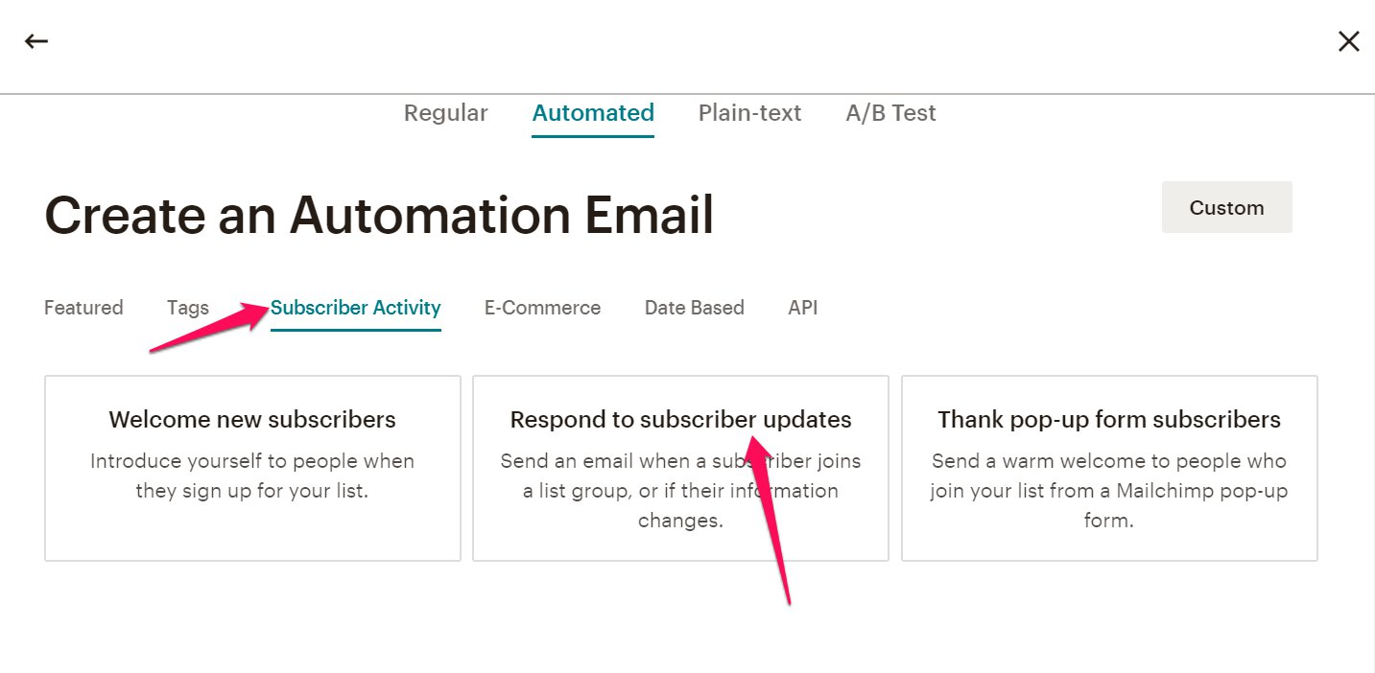View the E-Commerce automation category
1375x673 pixels.
(x=542, y=308)
